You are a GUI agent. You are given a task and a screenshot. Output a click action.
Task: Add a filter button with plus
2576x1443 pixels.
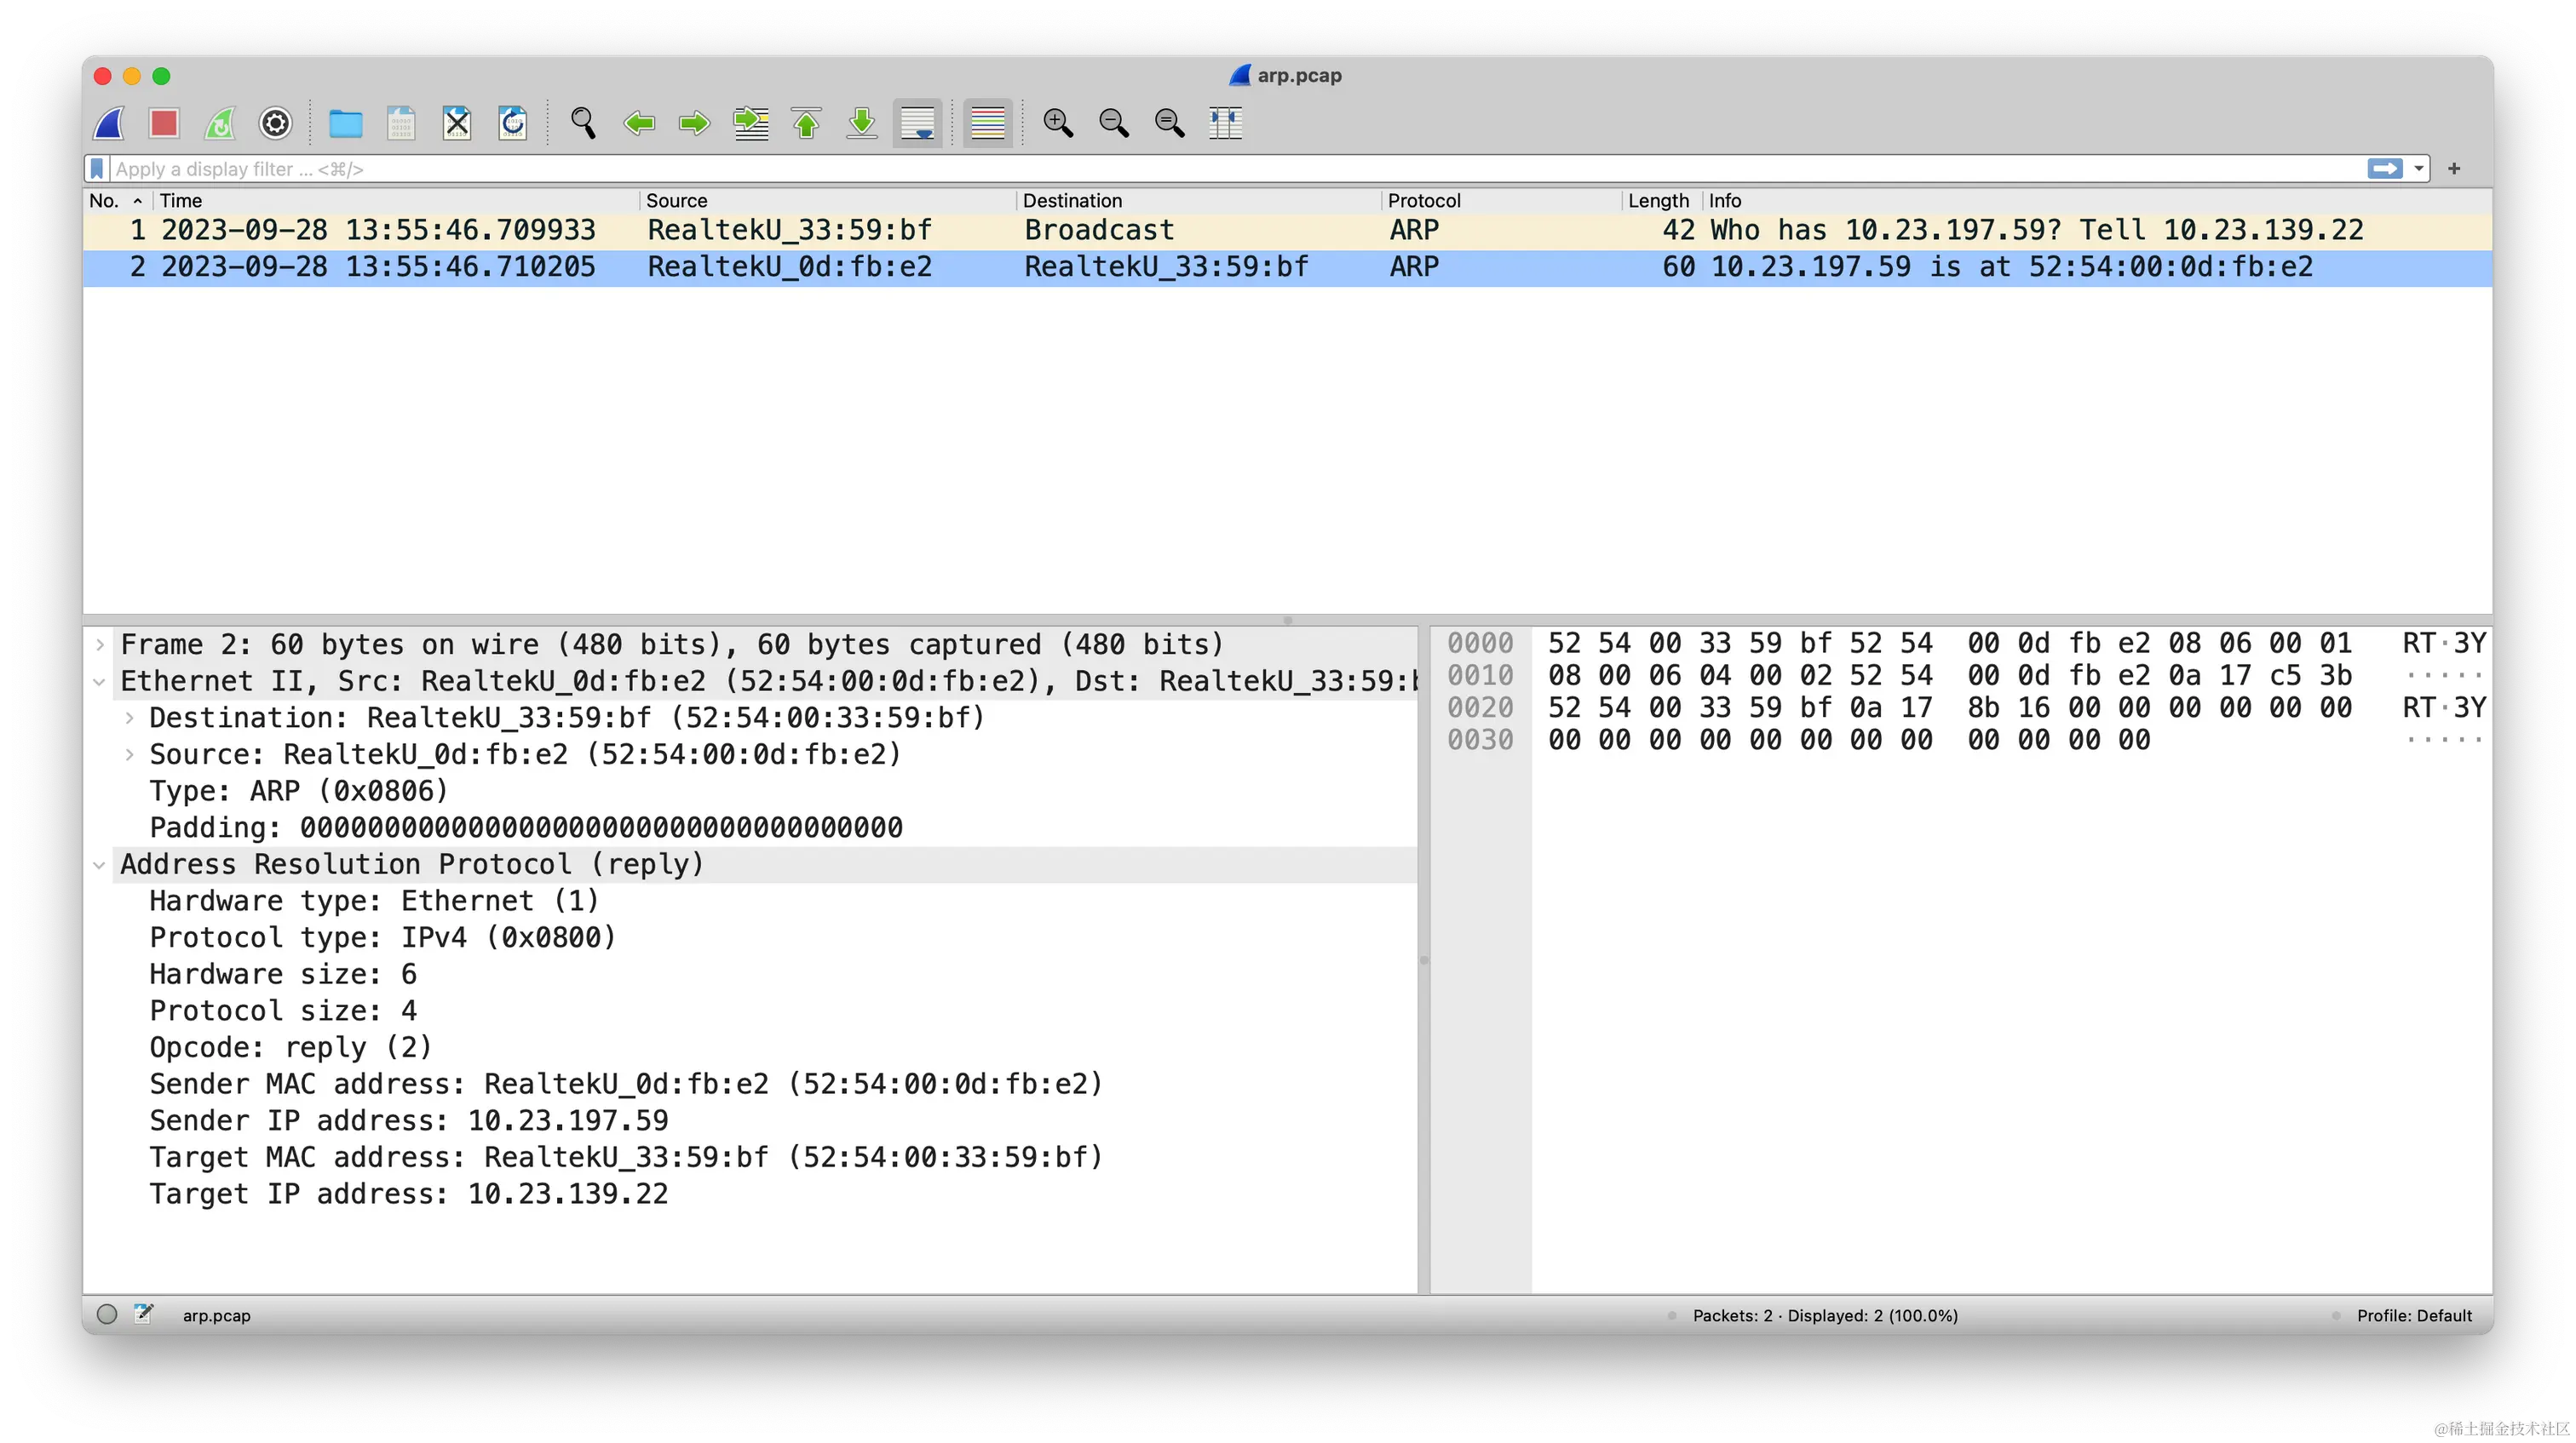click(x=2454, y=169)
